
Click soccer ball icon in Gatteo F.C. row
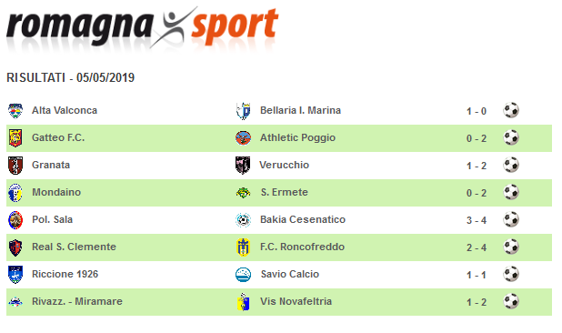(511, 137)
